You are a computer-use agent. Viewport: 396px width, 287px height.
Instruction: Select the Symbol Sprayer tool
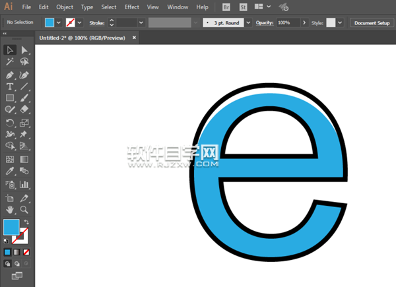[10, 185]
